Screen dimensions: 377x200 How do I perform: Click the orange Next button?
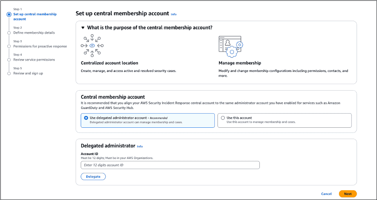coord(348,194)
